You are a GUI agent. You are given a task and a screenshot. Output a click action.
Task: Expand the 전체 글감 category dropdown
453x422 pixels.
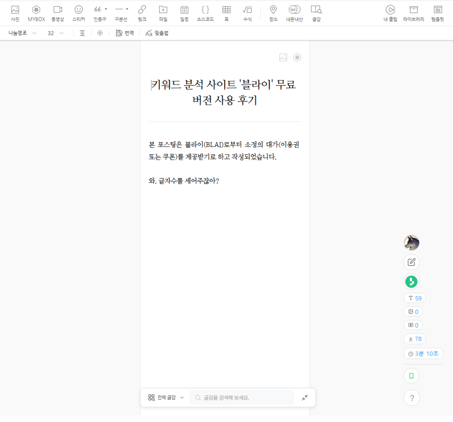point(166,398)
